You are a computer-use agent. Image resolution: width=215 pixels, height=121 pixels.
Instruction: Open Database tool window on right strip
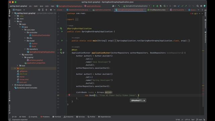205,24
